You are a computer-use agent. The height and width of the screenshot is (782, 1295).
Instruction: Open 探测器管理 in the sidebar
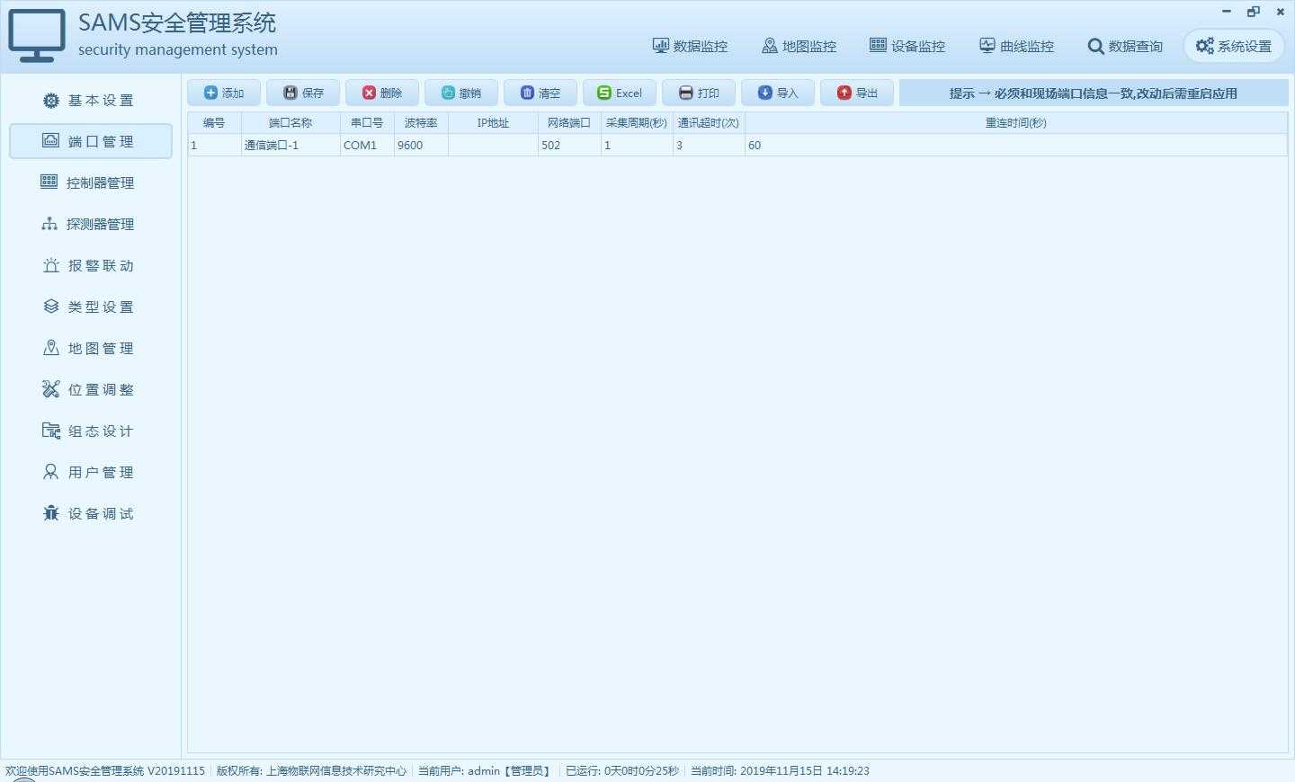(90, 224)
